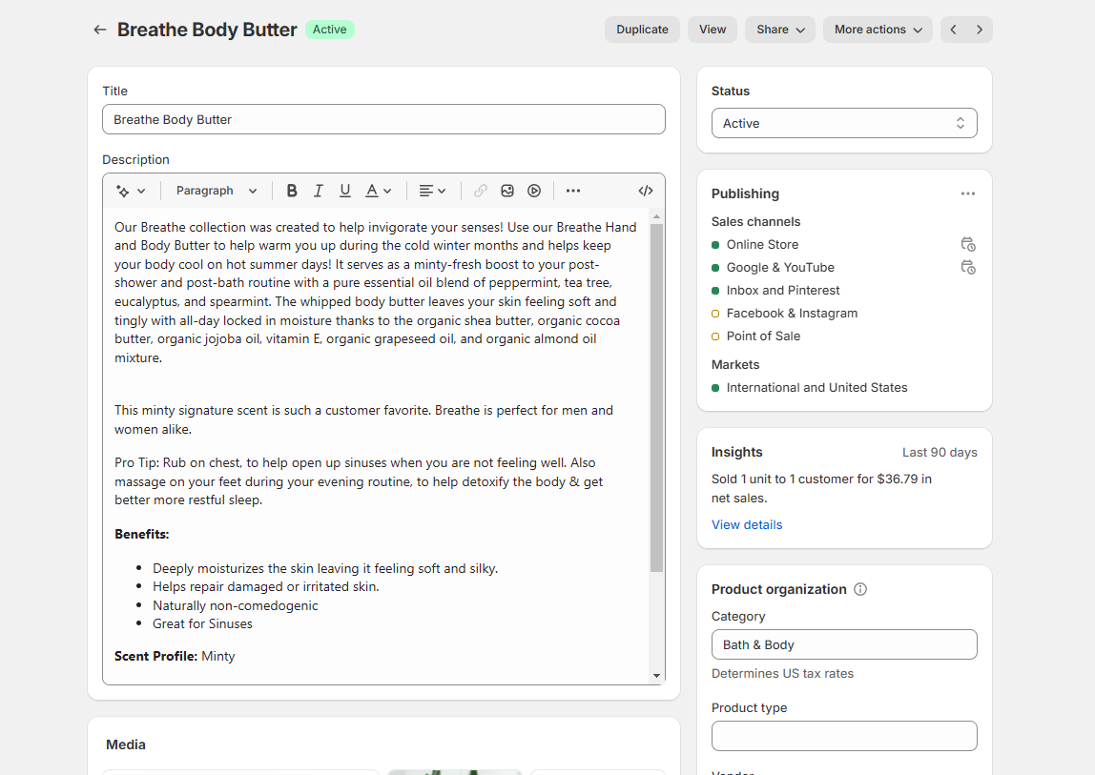Click the Google & YouTube channel
The width and height of the screenshot is (1095, 775).
(780, 268)
